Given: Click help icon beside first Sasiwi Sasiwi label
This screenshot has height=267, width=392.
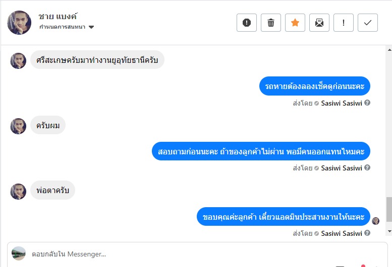Looking at the screenshot, I should [367, 103].
